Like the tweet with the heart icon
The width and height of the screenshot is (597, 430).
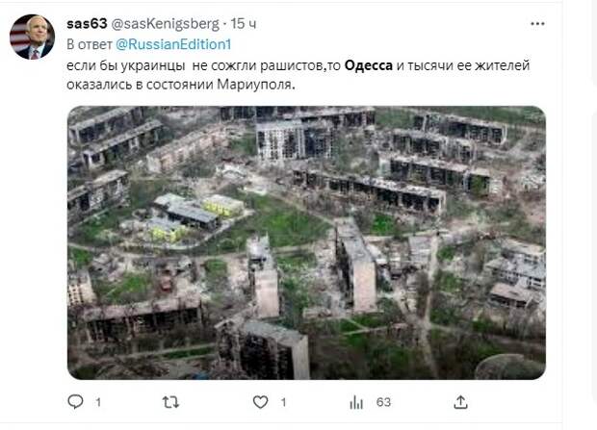(x=260, y=402)
